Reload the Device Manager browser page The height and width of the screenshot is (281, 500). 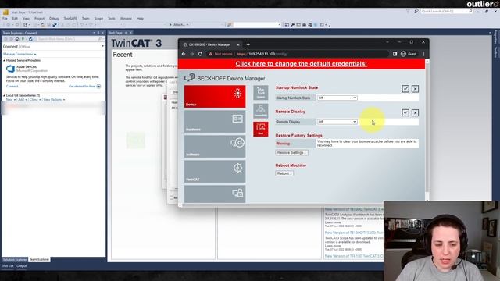click(200, 54)
